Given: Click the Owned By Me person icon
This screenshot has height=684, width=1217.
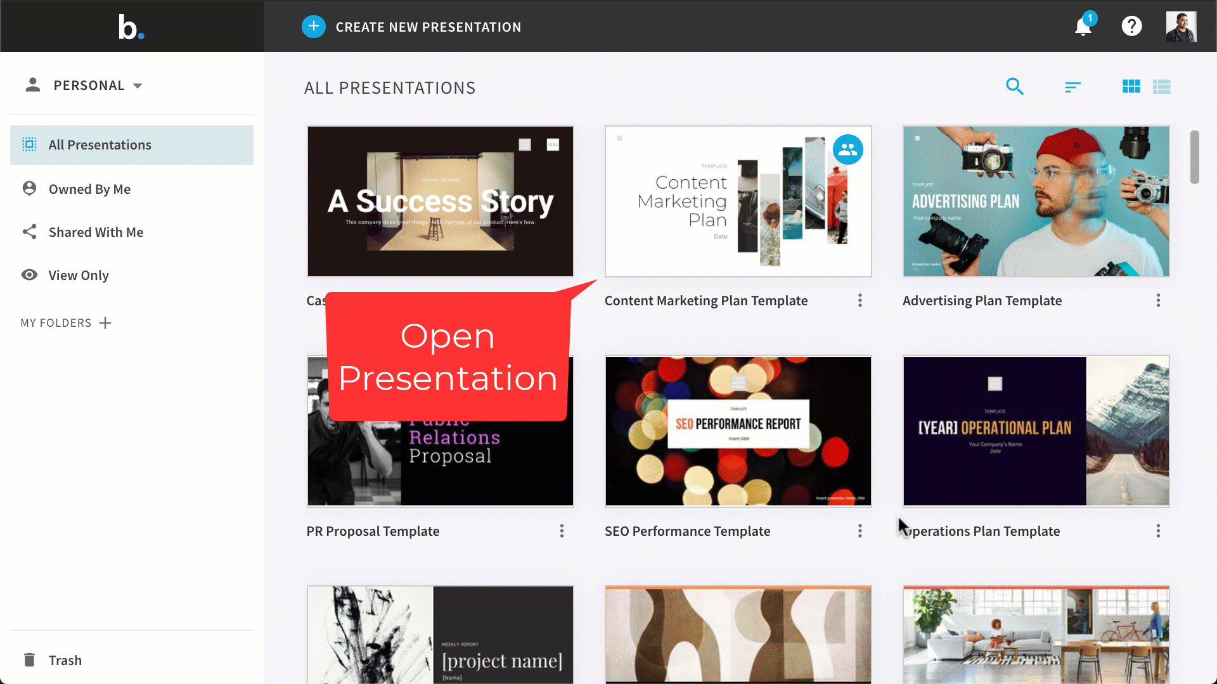Looking at the screenshot, I should tap(29, 188).
